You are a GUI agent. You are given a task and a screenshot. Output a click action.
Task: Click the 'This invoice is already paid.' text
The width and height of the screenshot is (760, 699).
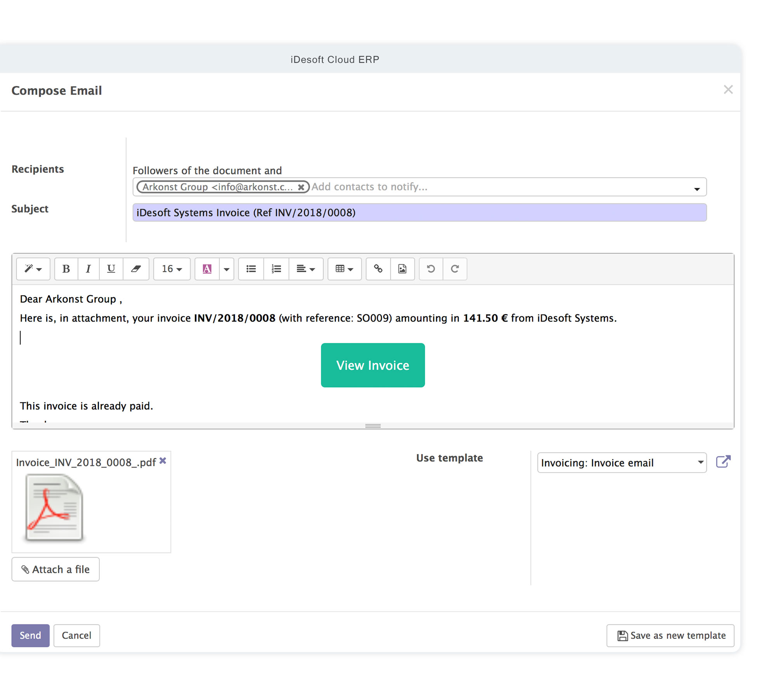tap(87, 406)
